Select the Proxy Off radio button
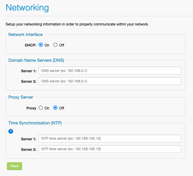Viewport: 193px width, 176px height. pyautogui.click(x=55, y=108)
